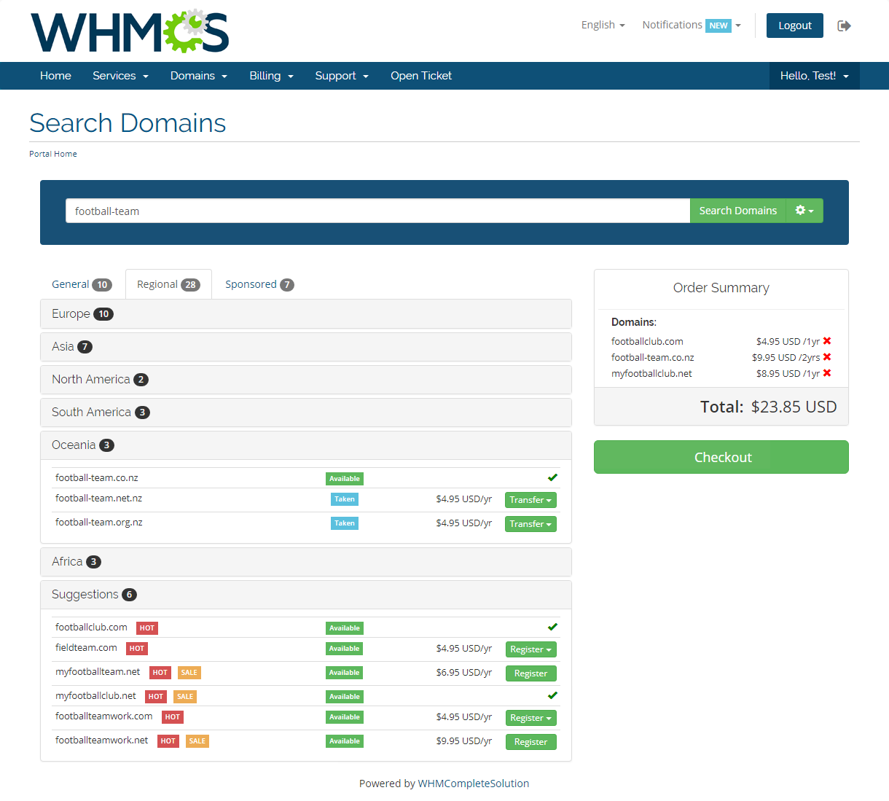Image resolution: width=889 pixels, height=801 pixels.
Task: Toggle selection checkmark beside footballclub.com
Action: click(x=552, y=626)
